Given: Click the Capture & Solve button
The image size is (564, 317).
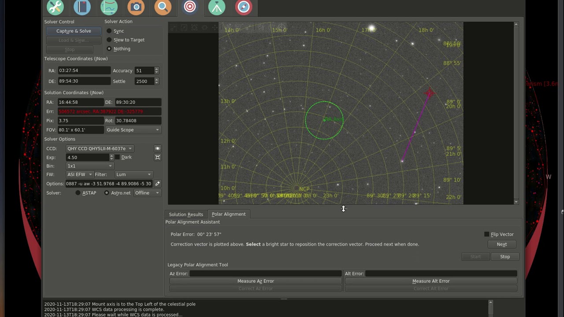Looking at the screenshot, I should (x=74, y=31).
